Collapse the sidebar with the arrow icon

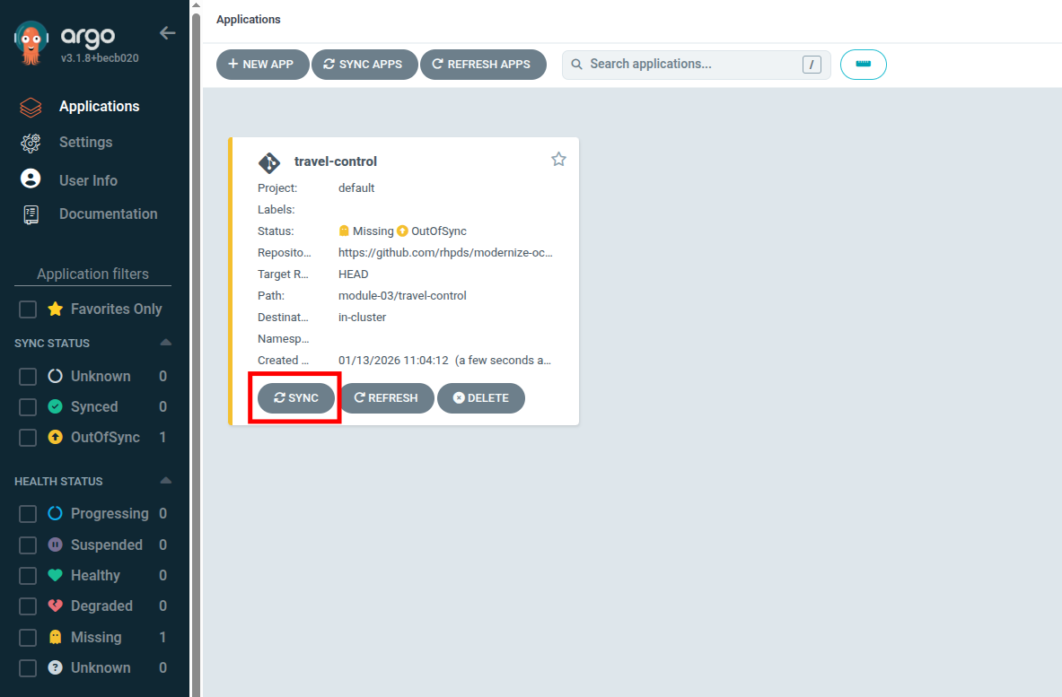tap(167, 32)
